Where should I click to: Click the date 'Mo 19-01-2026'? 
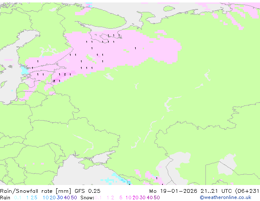coord(173,191)
